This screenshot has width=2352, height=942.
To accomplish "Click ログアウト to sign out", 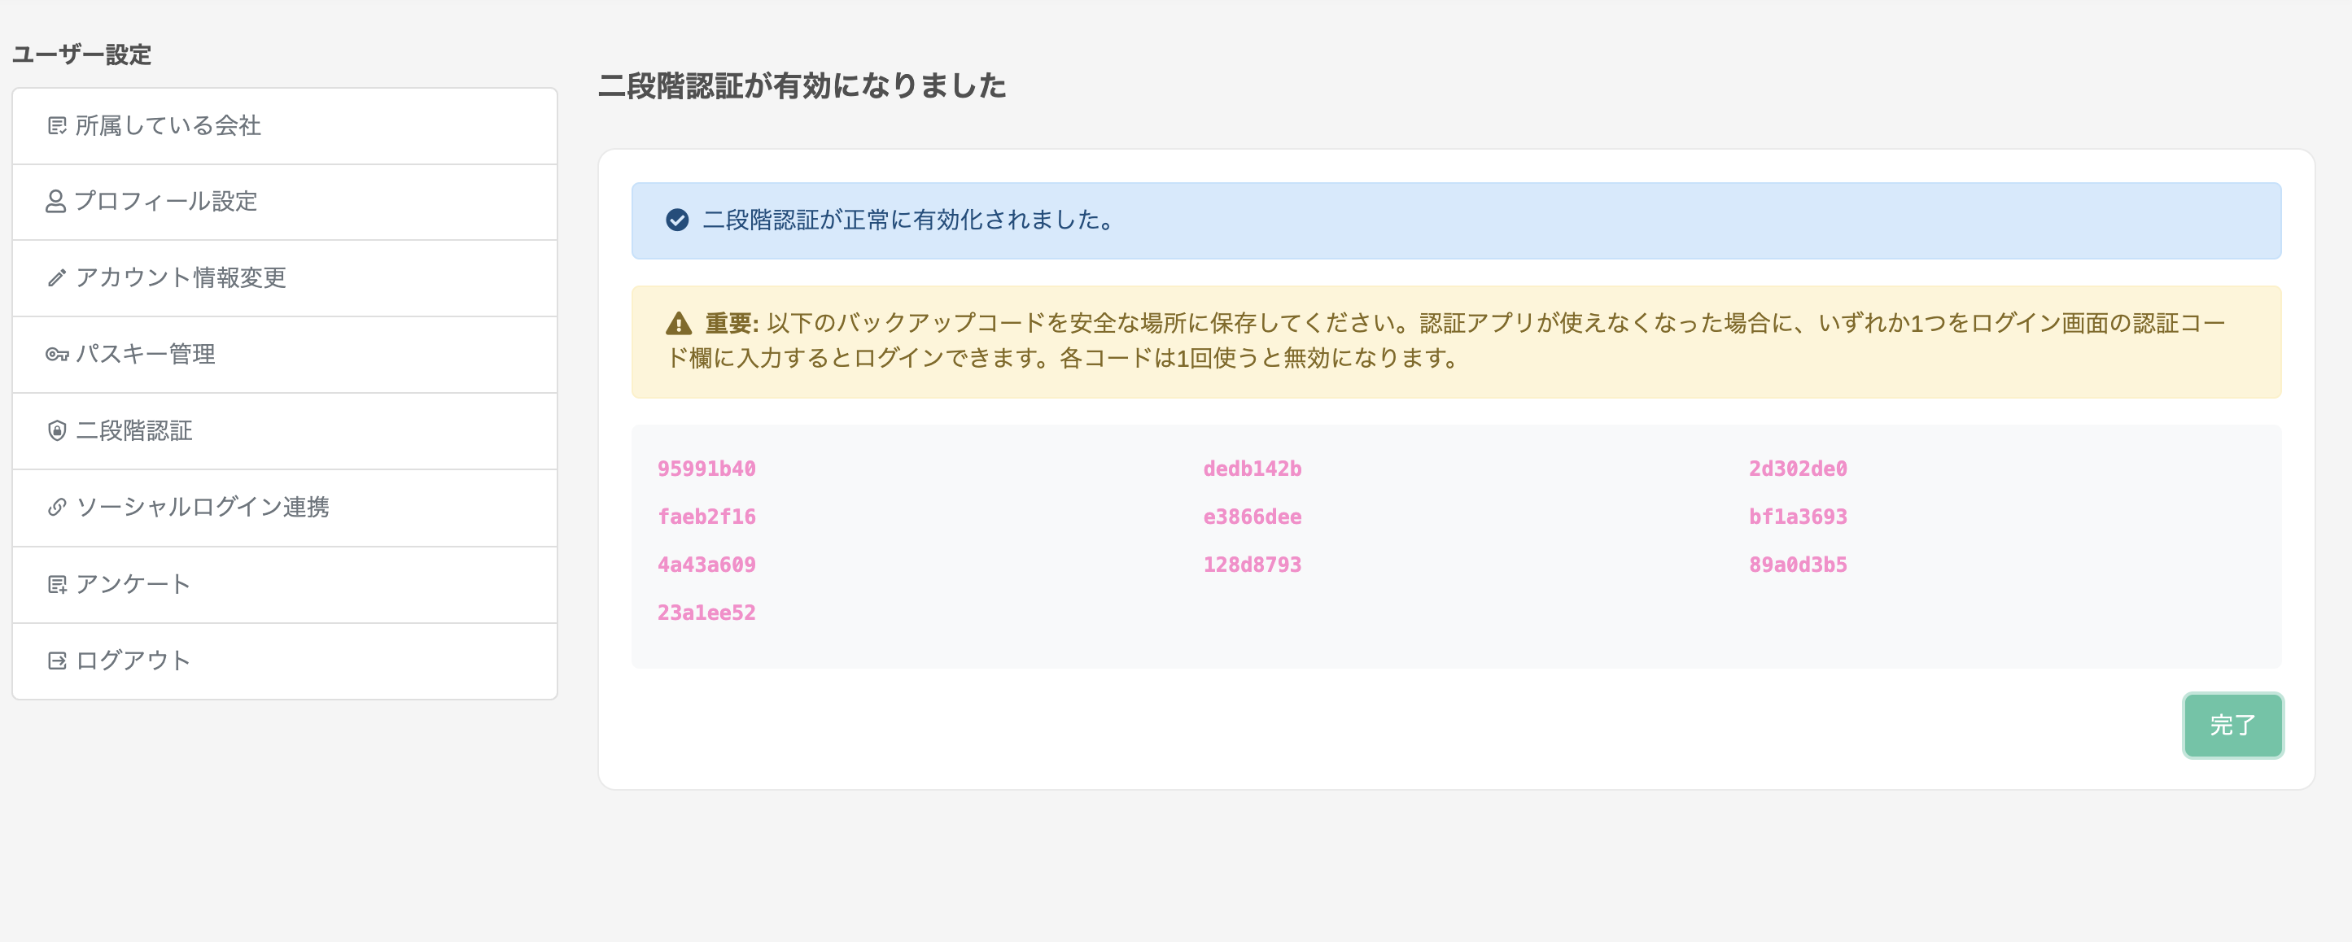I will [x=285, y=661].
